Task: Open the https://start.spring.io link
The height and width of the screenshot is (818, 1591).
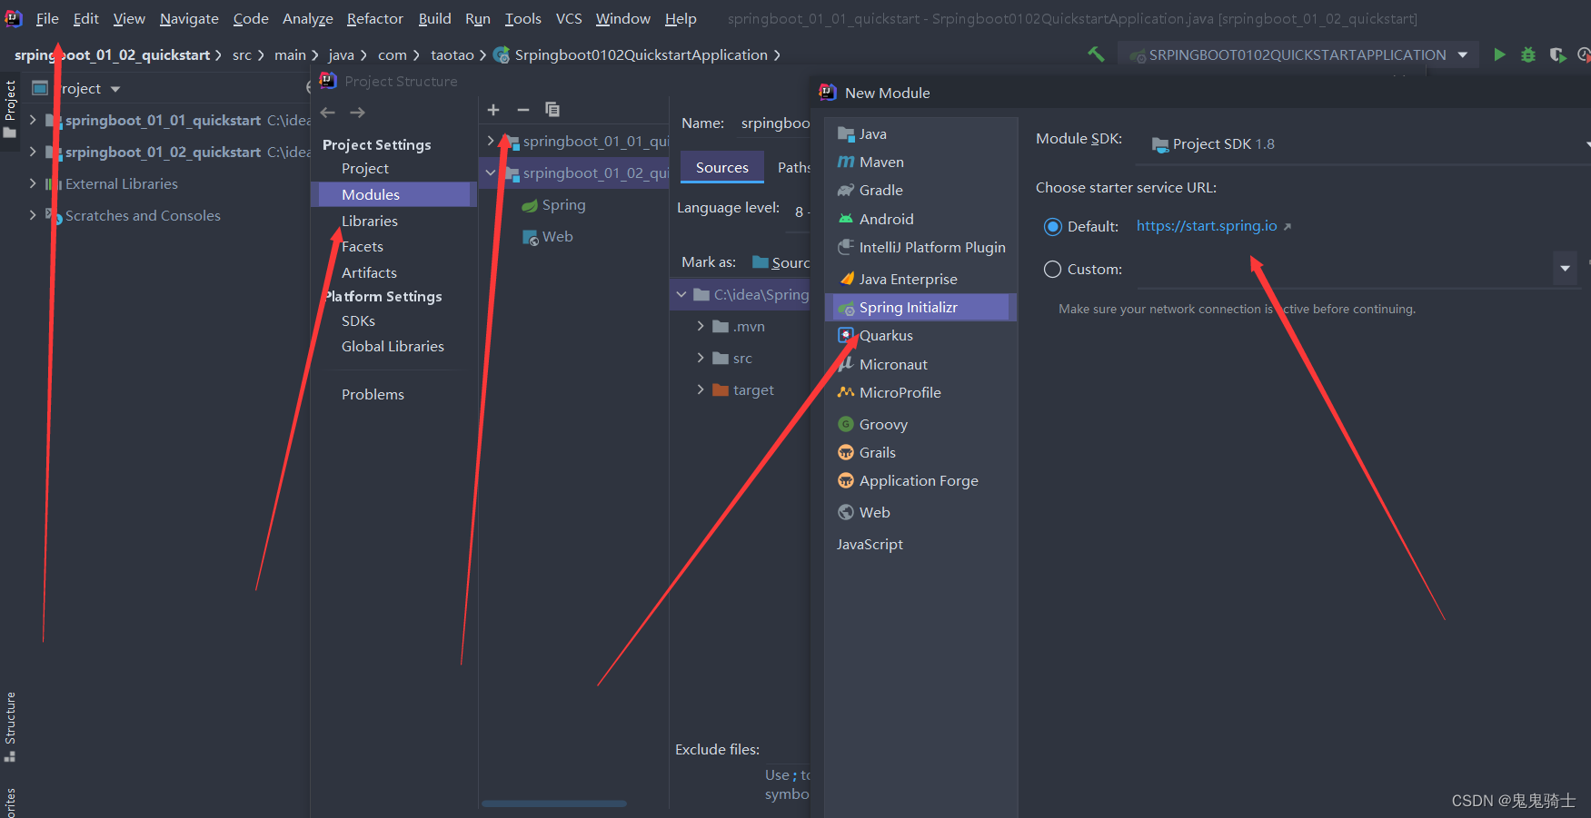Action: pos(1207,226)
